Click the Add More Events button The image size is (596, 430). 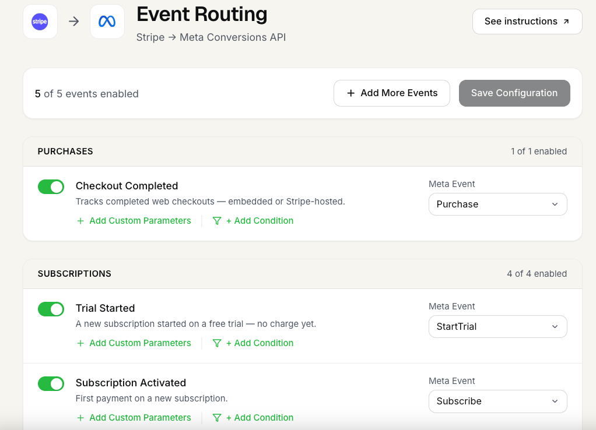pyautogui.click(x=392, y=93)
